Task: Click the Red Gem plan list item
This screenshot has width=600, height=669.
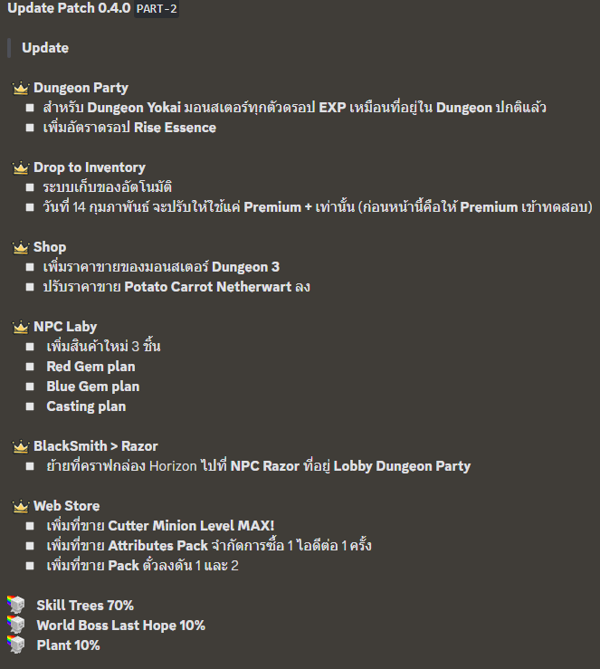Action: click(x=90, y=367)
